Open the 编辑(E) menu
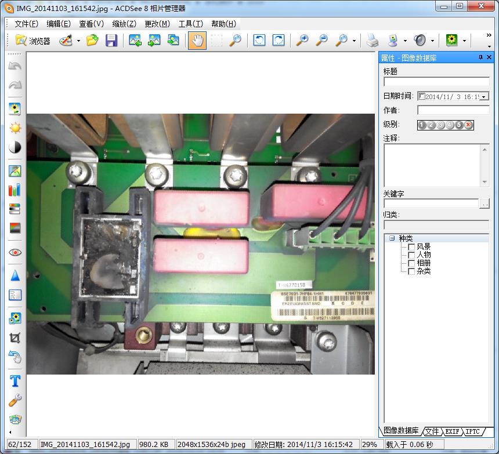The height and width of the screenshot is (454, 499). tap(59, 24)
